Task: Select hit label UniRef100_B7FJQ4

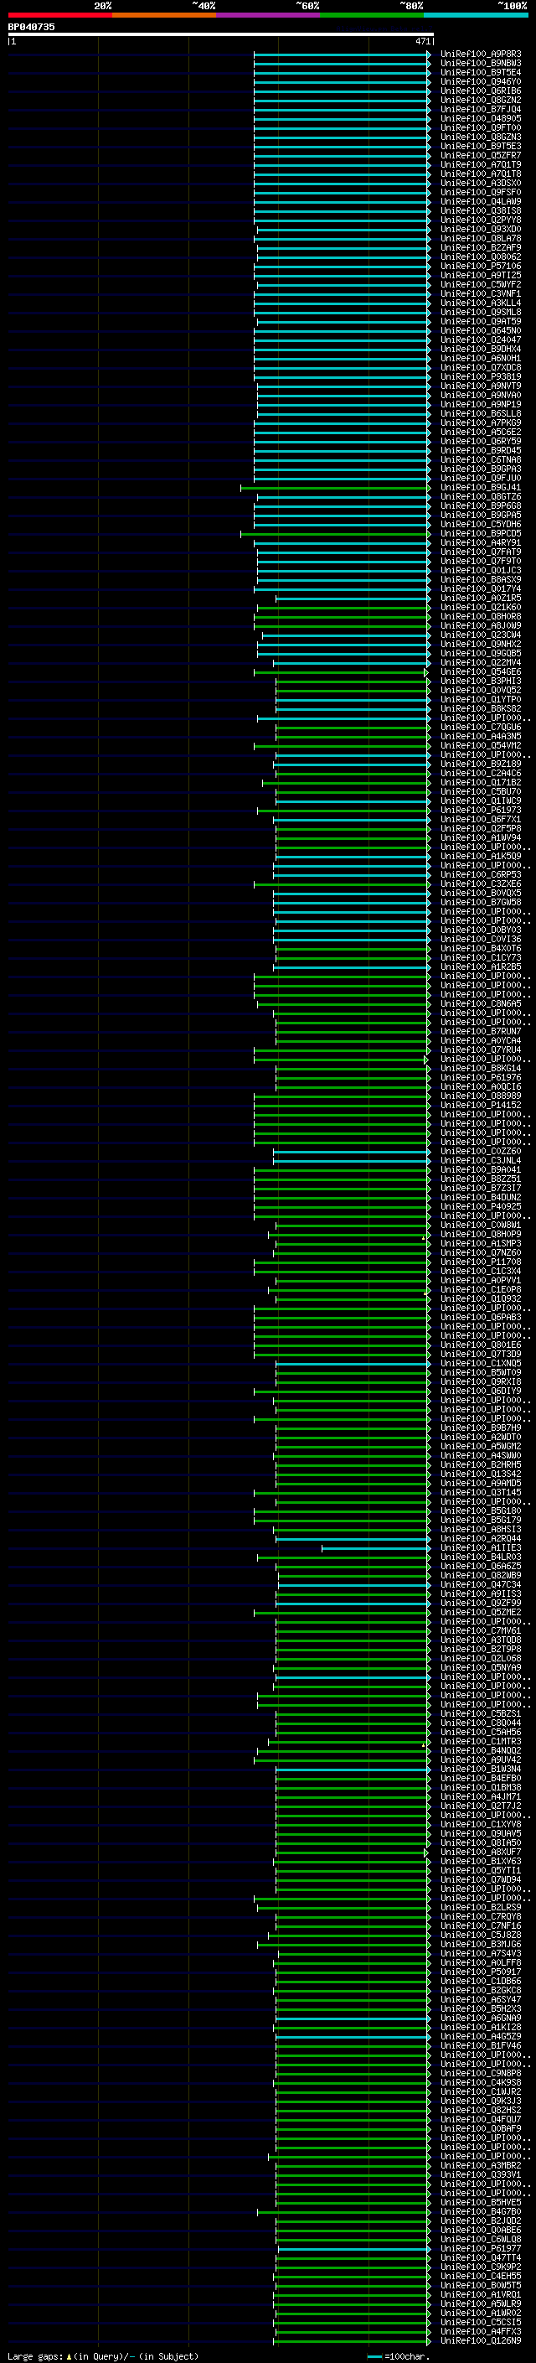Action: 480,109
